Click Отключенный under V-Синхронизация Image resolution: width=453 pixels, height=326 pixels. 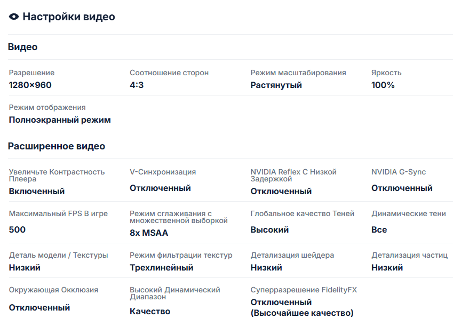(x=160, y=188)
